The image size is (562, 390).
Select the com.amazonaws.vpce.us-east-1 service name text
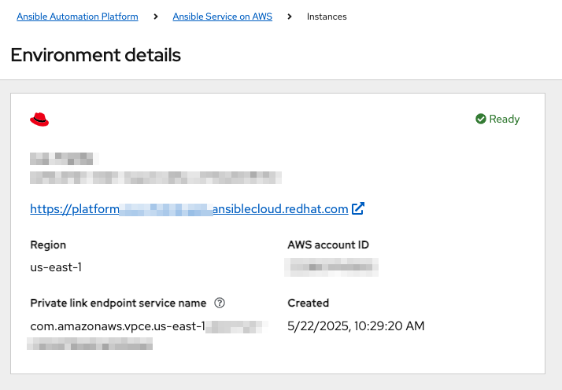coord(117,326)
